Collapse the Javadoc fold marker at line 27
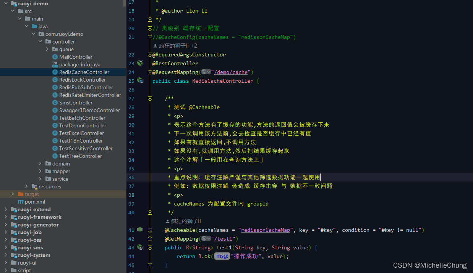473x273 pixels. point(150,98)
